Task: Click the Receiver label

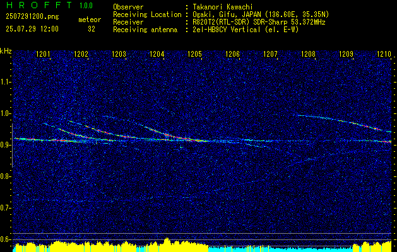Action: (x=128, y=22)
